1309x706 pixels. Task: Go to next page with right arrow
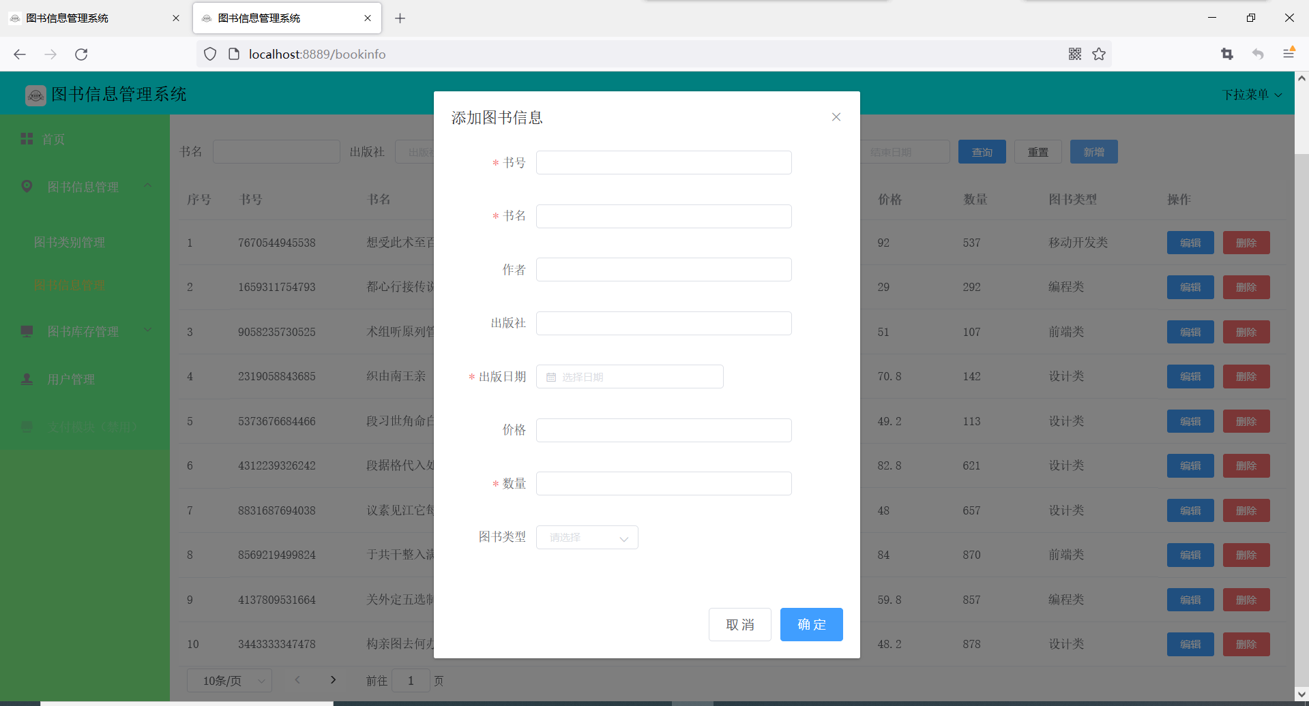pos(333,679)
